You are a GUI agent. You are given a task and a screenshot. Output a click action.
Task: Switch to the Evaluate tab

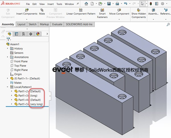57,24
